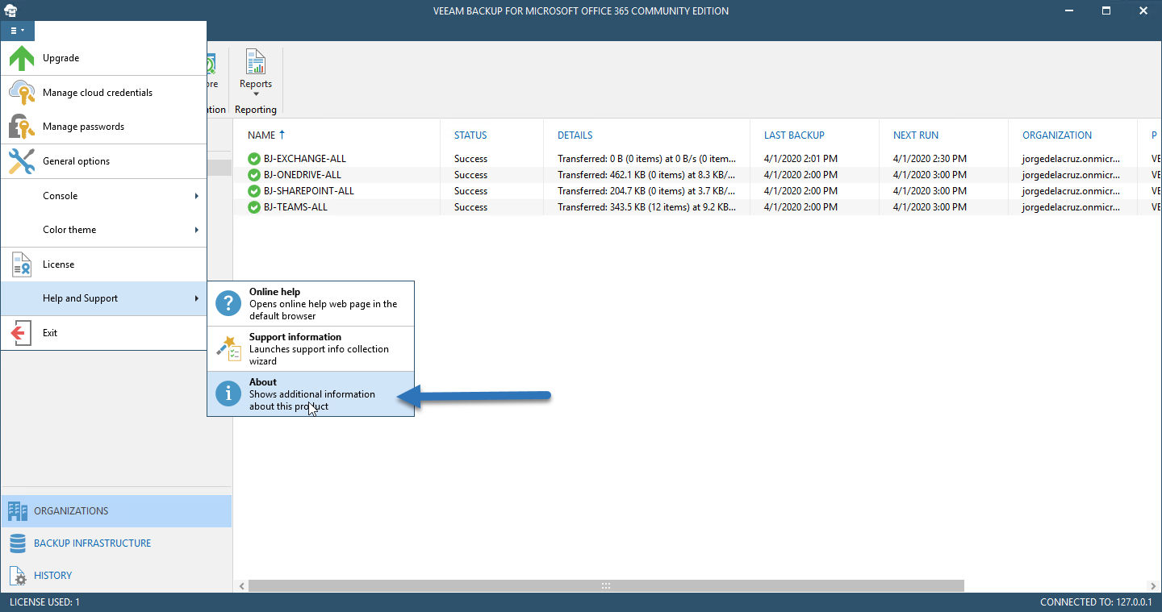The height and width of the screenshot is (612, 1162).
Task: Click the success icon for BJ-SHAREPOINT-ALL
Action: (x=254, y=191)
